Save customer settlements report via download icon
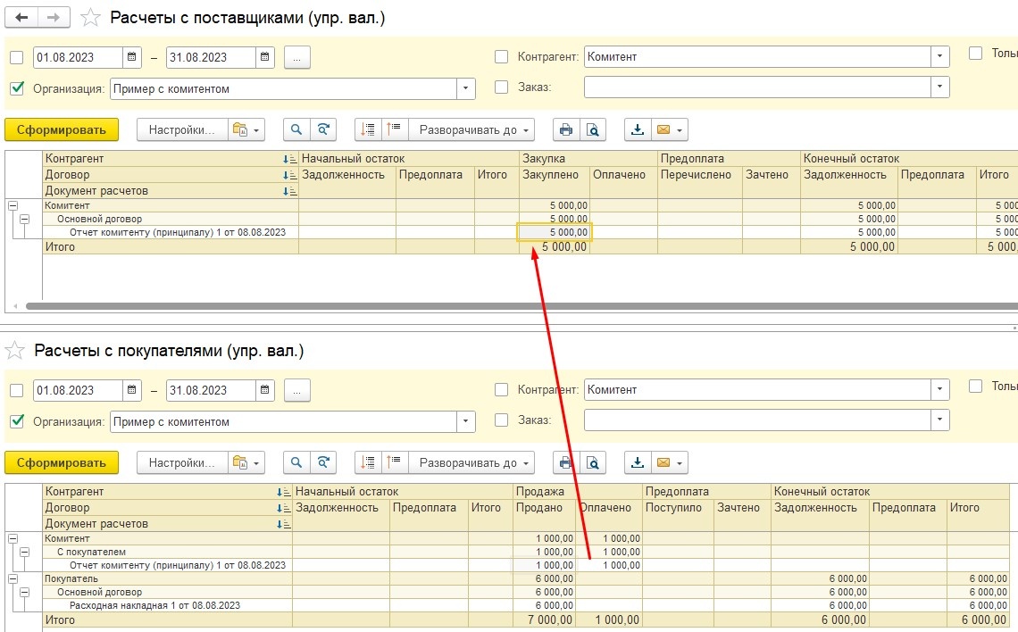This screenshot has width=1018, height=632. [x=638, y=462]
